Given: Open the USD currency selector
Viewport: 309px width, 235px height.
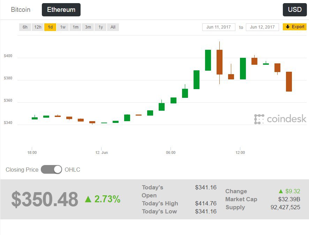Looking at the screenshot, I should pyautogui.click(x=295, y=10).
